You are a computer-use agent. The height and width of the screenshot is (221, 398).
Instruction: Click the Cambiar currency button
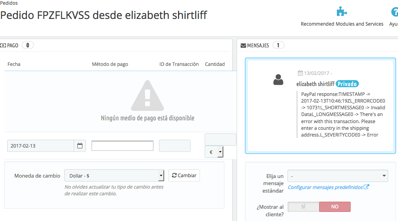coord(184,176)
